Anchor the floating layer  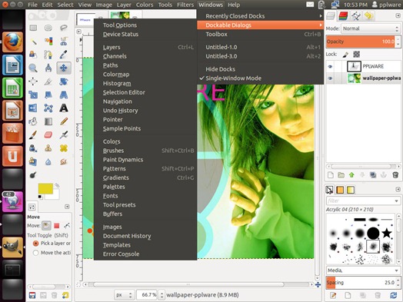[x=384, y=175]
